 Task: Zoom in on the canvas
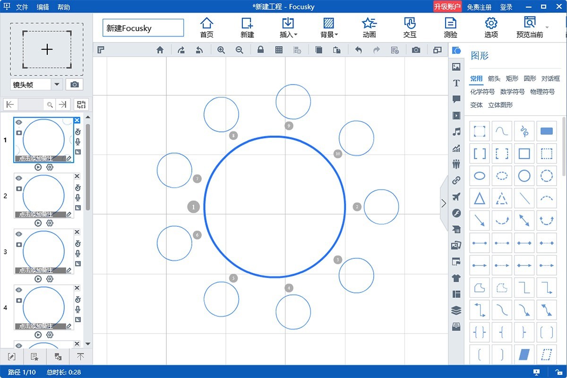point(221,50)
